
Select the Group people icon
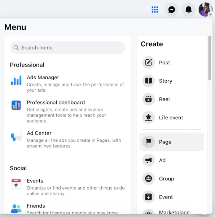pos(149,179)
